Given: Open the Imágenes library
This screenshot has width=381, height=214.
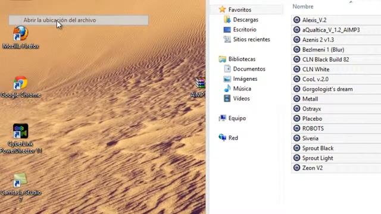Looking at the screenshot, I should tap(245, 79).
